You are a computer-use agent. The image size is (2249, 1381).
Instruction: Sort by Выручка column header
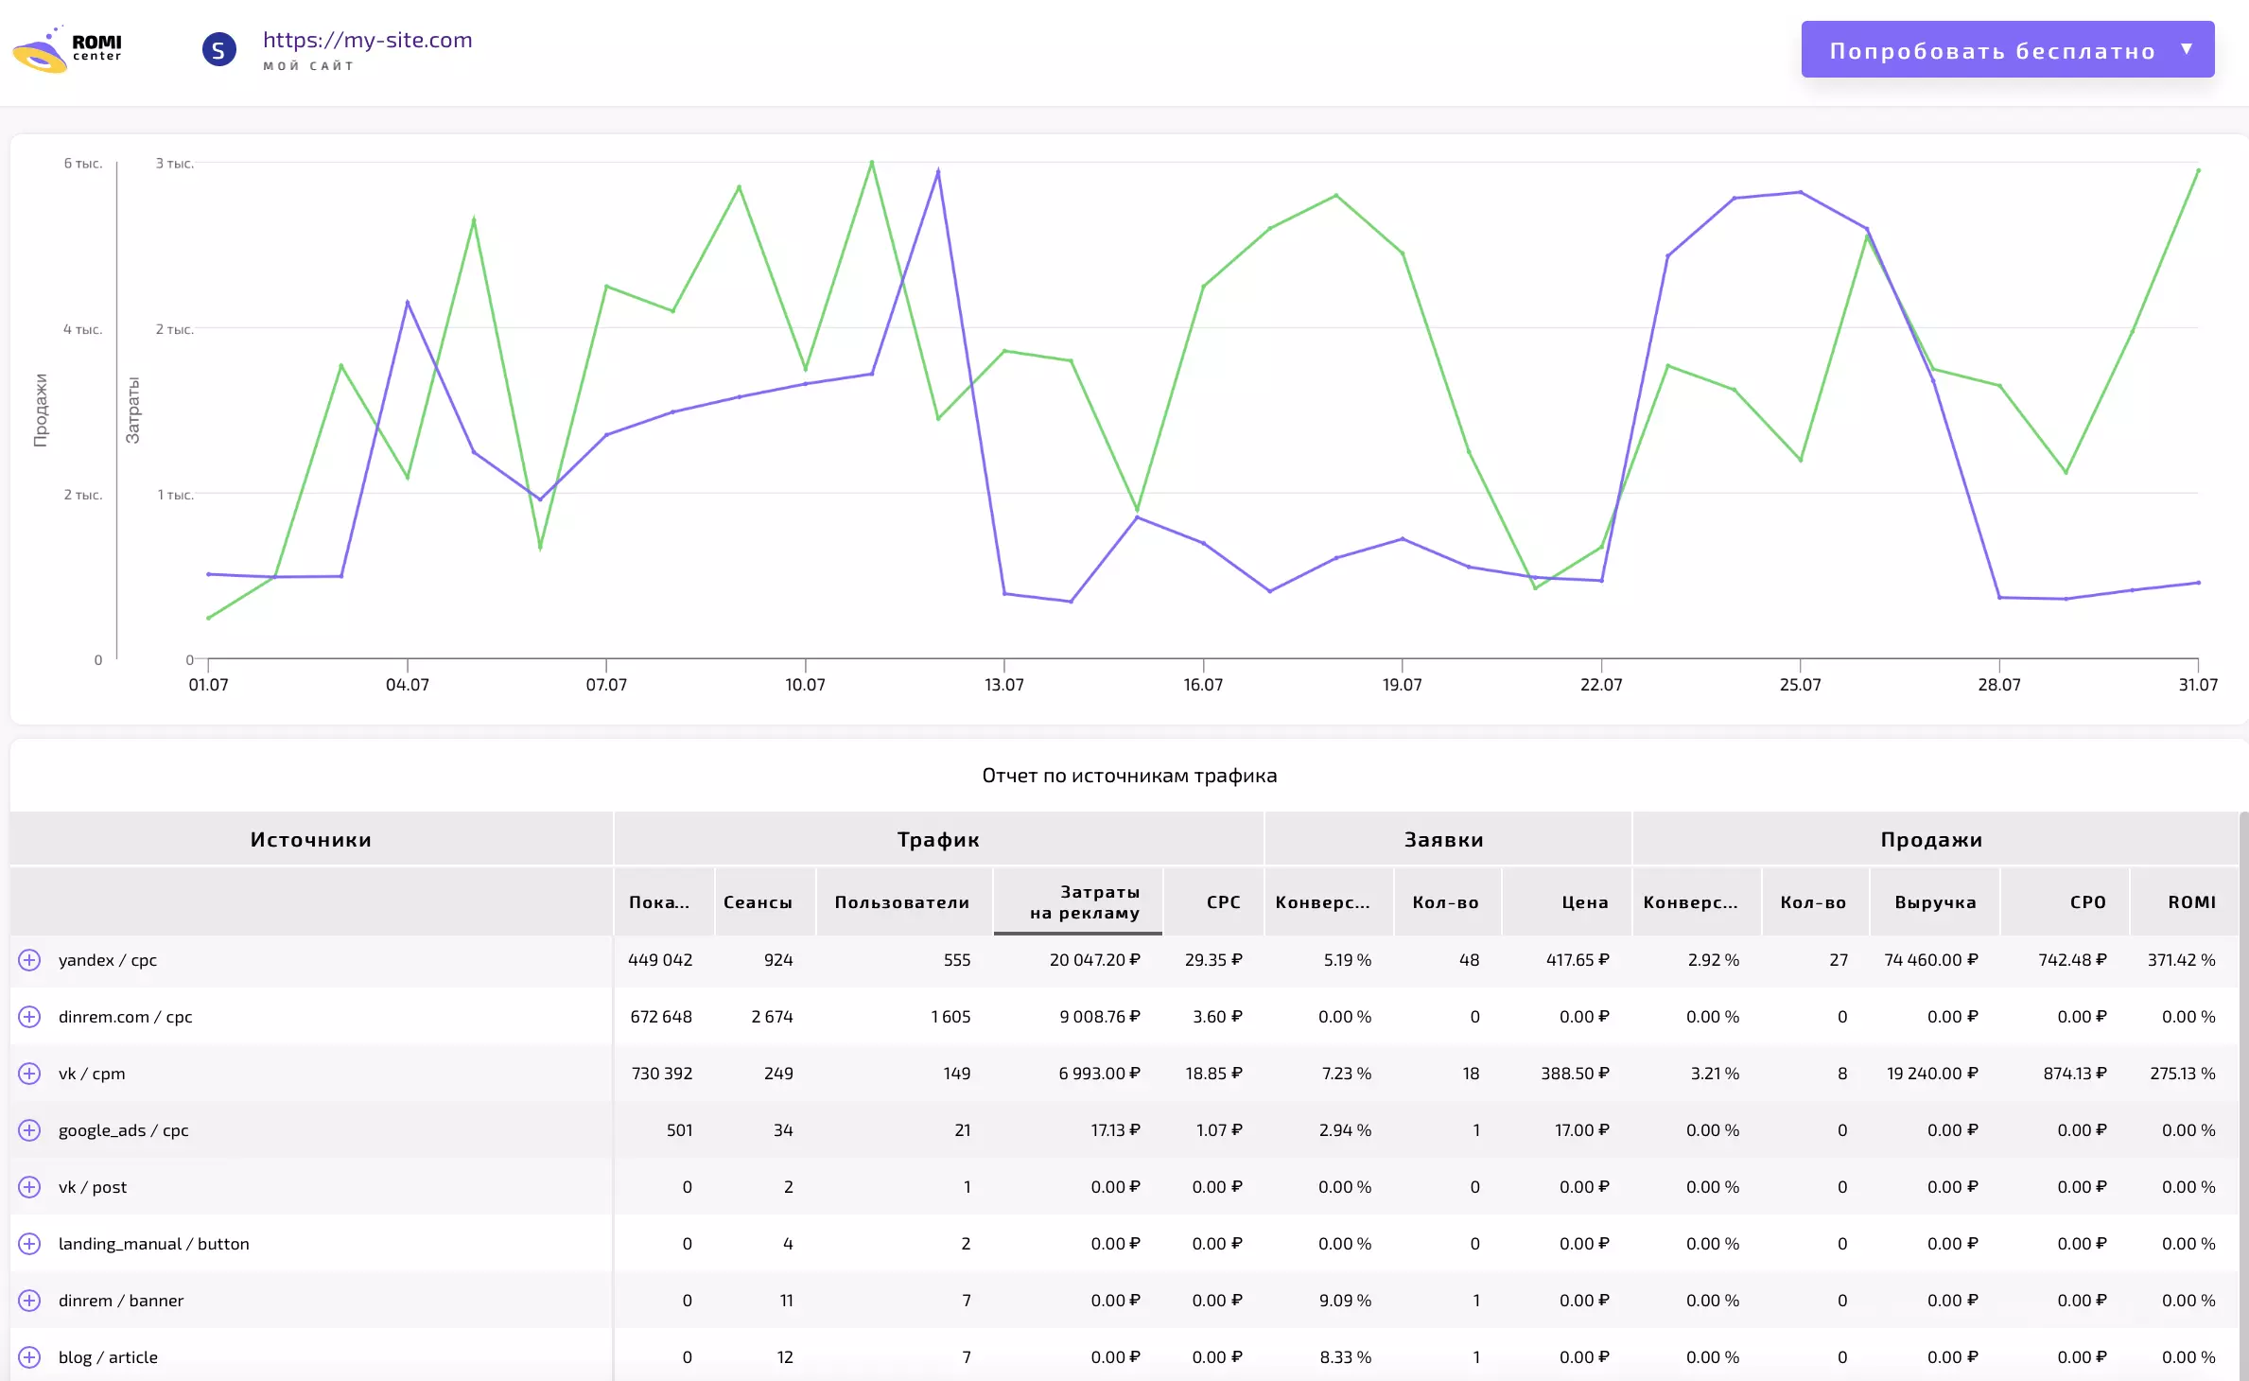point(1935,902)
